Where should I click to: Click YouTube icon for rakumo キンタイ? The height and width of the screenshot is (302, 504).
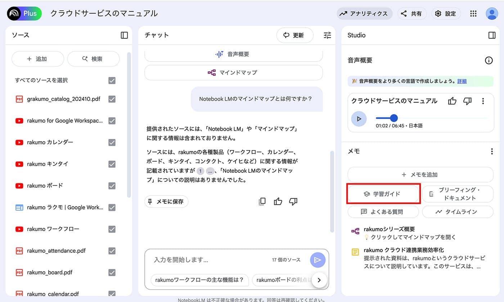coord(19,164)
